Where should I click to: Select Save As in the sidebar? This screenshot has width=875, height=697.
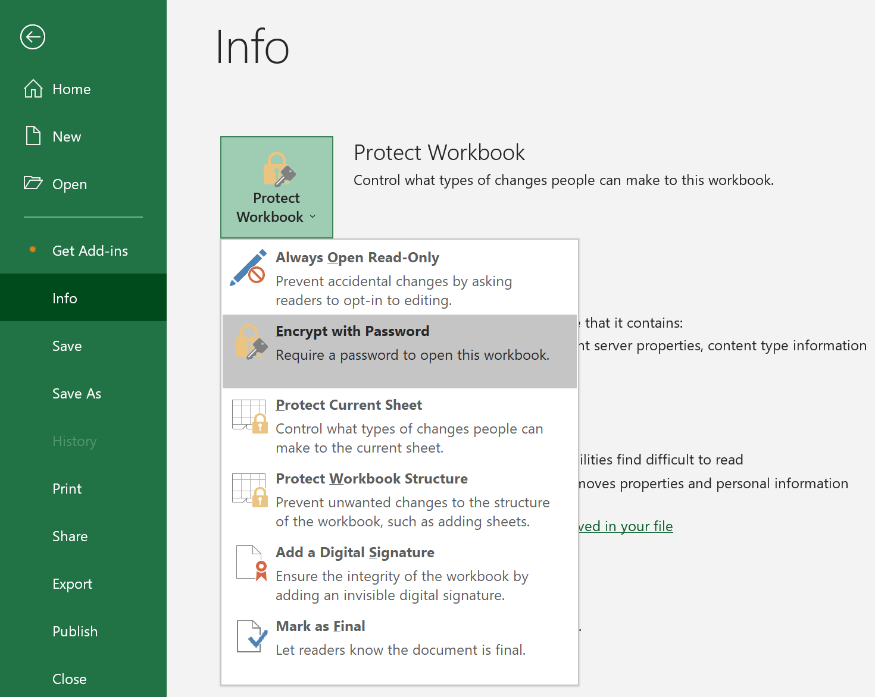click(77, 394)
